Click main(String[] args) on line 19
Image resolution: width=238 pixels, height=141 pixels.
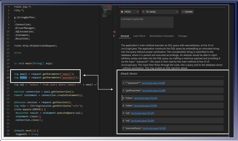(x=39, y=64)
